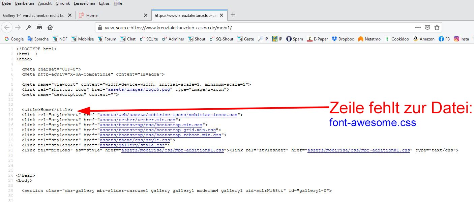Open the Hilfe menu
Image resolution: width=474 pixels, height=203 pixels.
(118, 3)
